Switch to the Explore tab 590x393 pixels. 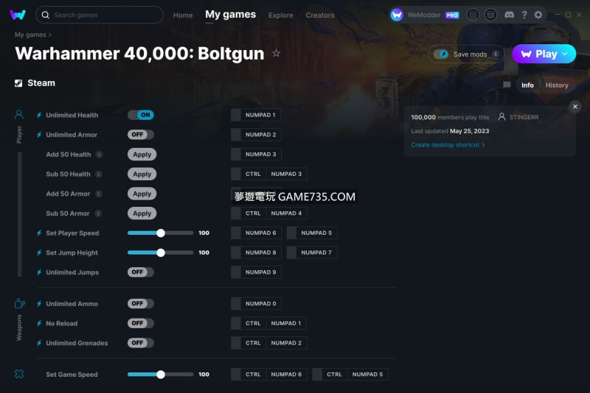point(281,15)
